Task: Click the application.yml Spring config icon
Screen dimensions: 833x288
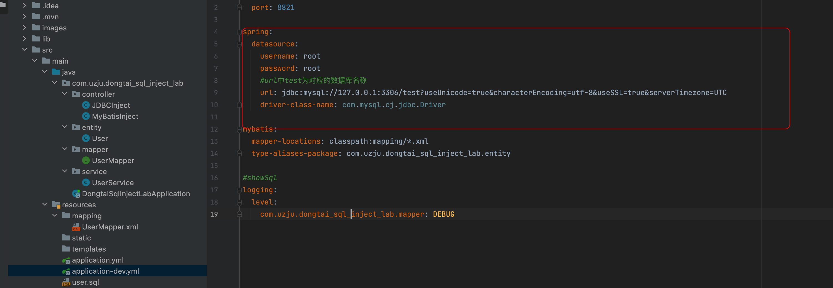Action: (x=66, y=260)
